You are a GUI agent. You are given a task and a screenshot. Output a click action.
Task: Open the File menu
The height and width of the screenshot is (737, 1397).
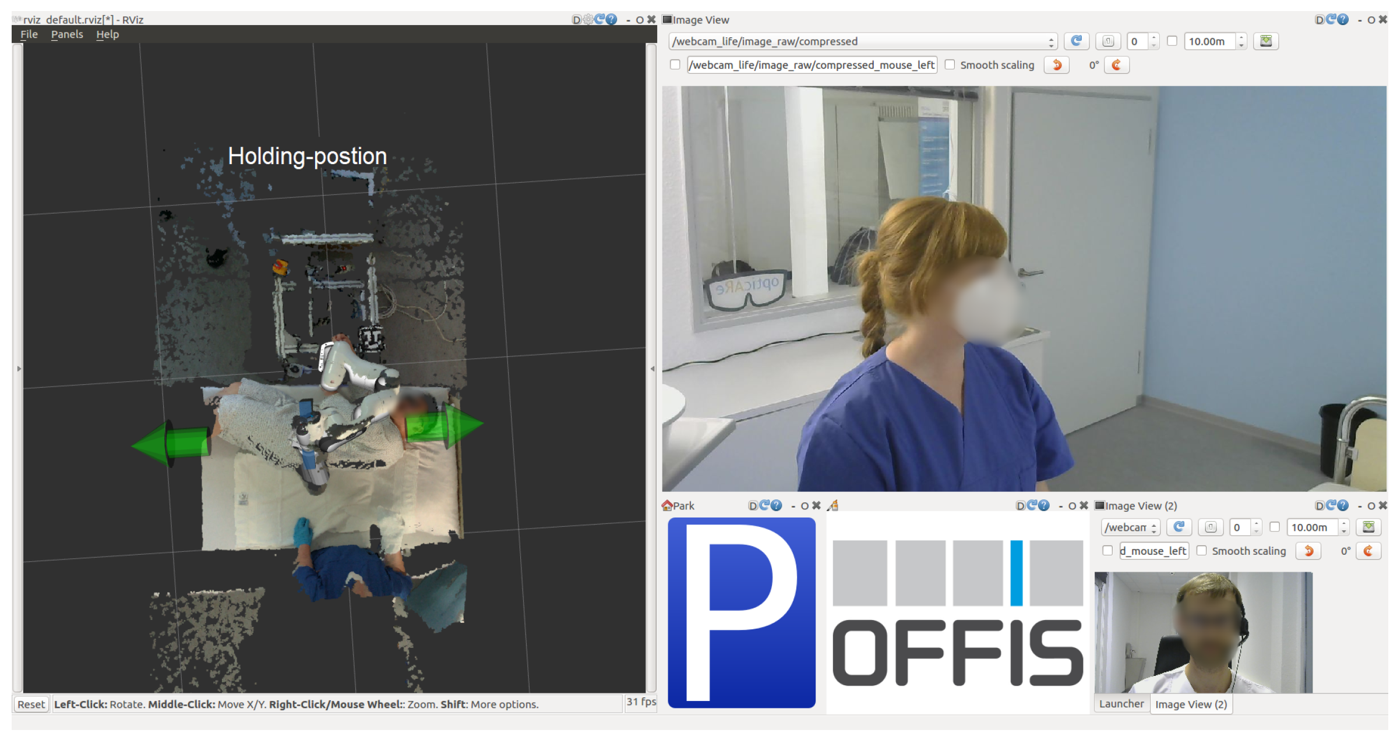pyautogui.click(x=29, y=34)
